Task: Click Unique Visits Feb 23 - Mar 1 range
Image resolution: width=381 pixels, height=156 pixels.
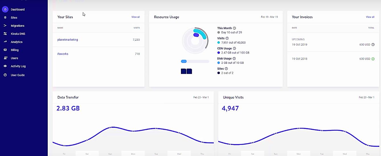Action: (367, 97)
